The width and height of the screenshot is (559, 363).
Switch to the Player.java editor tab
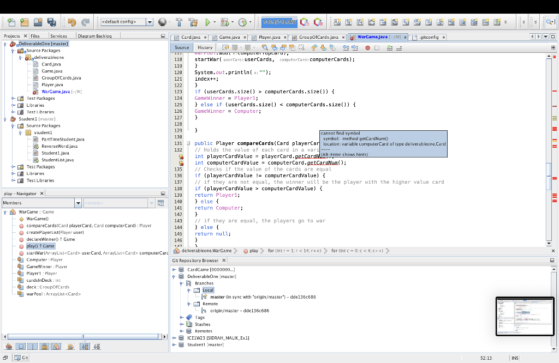click(269, 37)
